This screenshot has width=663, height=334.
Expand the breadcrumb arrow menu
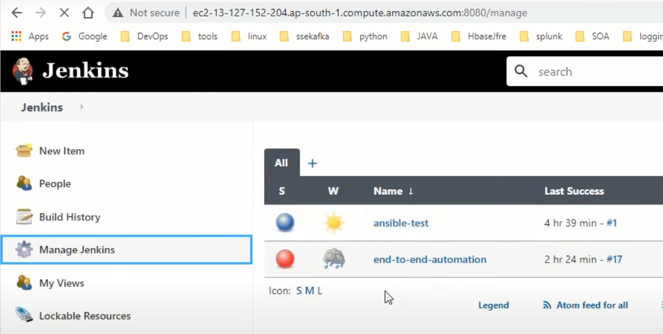click(81, 107)
